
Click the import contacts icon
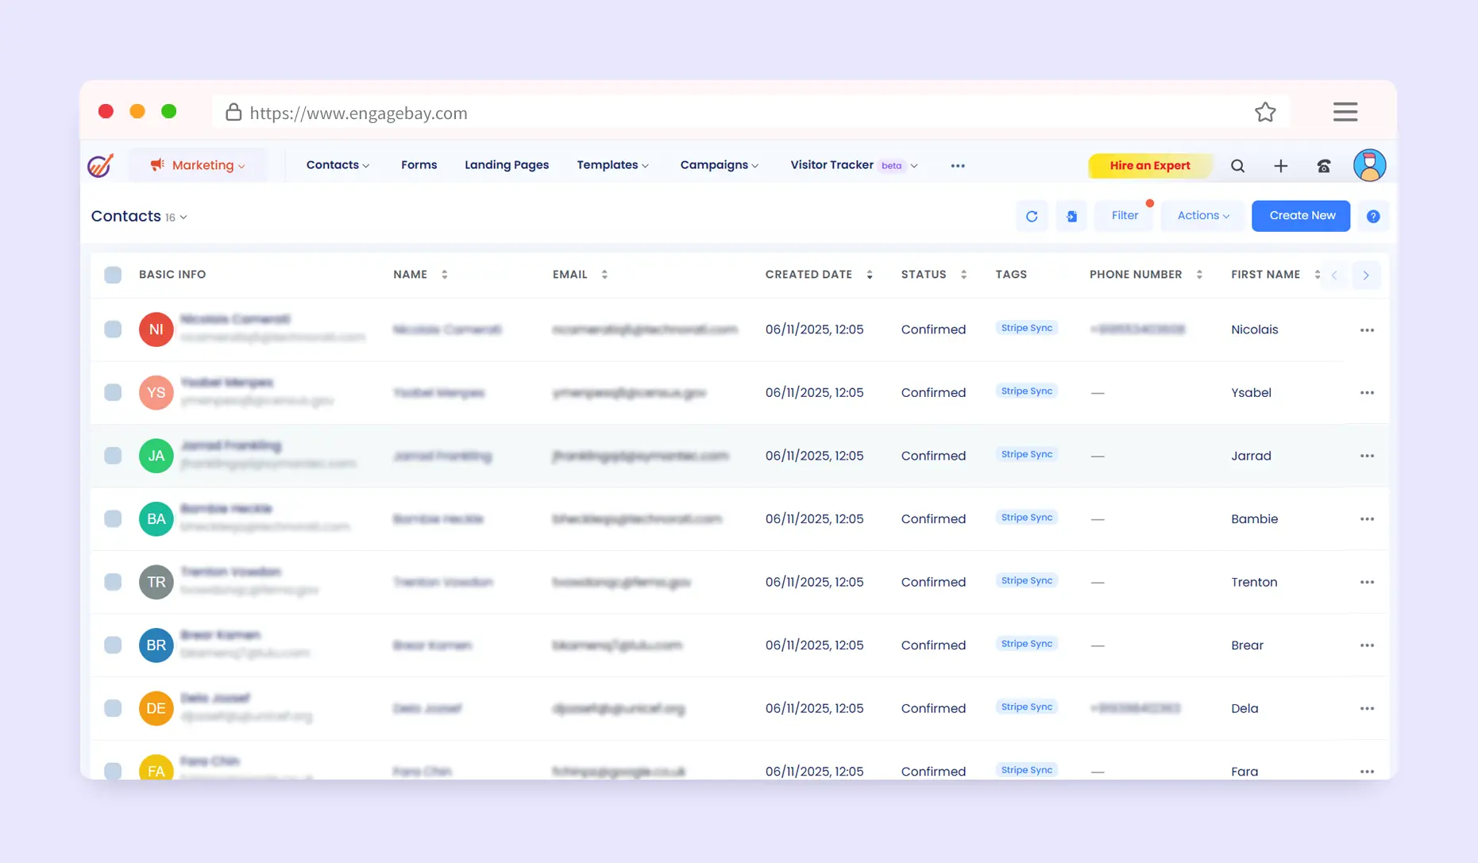tap(1071, 216)
